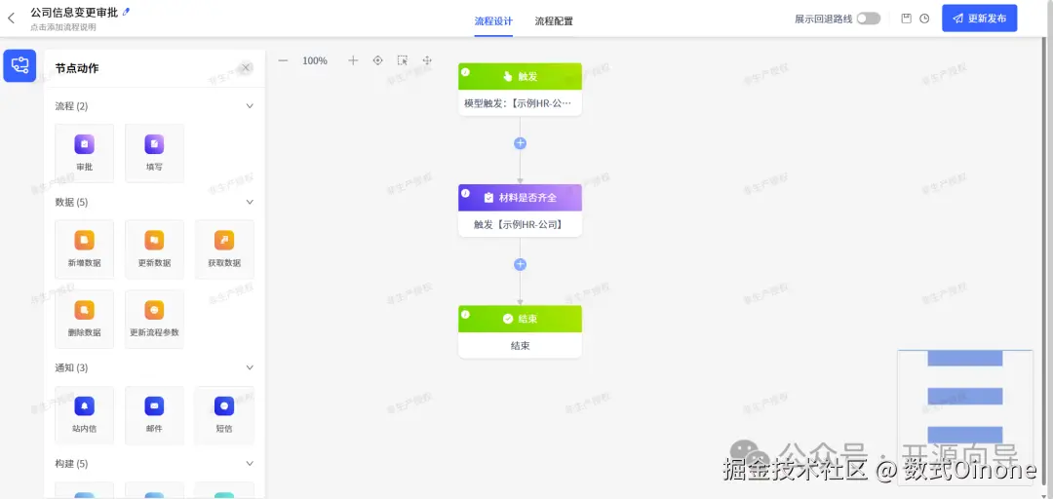
Task: Activate the canvas move tool
Action: pyautogui.click(x=427, y=60)
